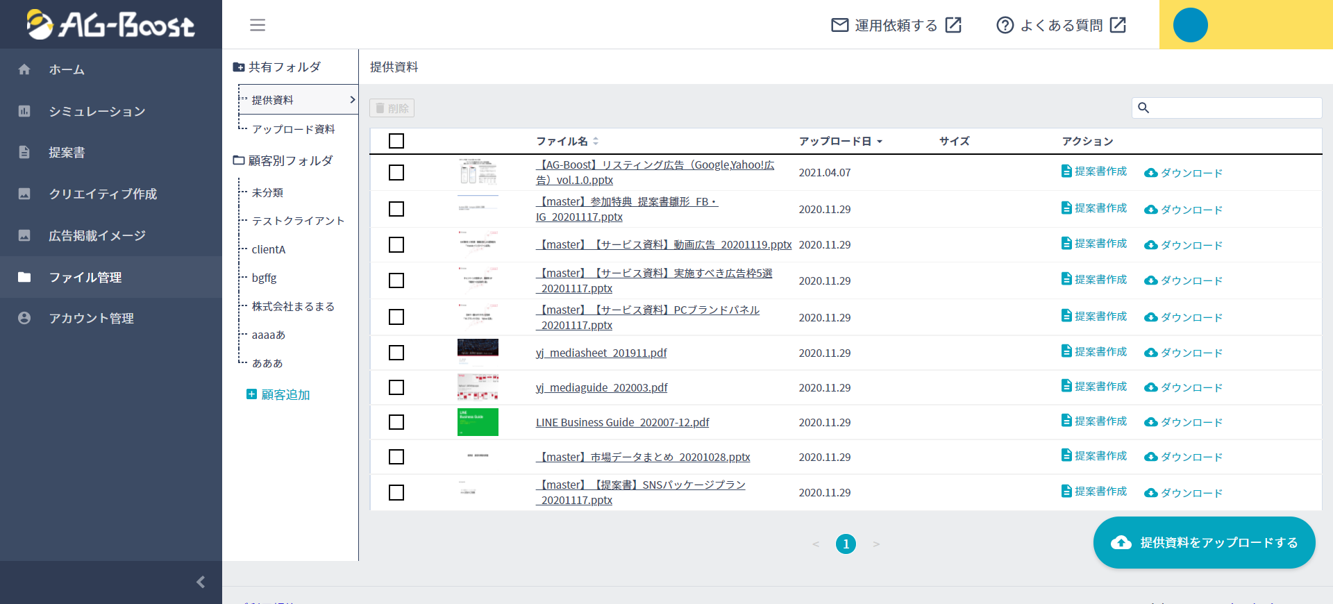
Task: Toggle the select-all checkbox in table header
Action: [396, 141]
